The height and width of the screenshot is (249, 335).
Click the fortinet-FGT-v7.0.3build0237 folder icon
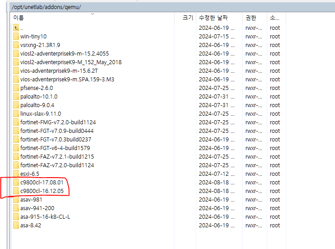point(16,139)
